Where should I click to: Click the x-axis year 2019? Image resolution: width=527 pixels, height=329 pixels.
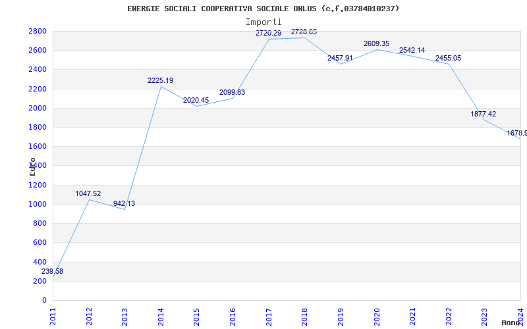tap(341, 317)
